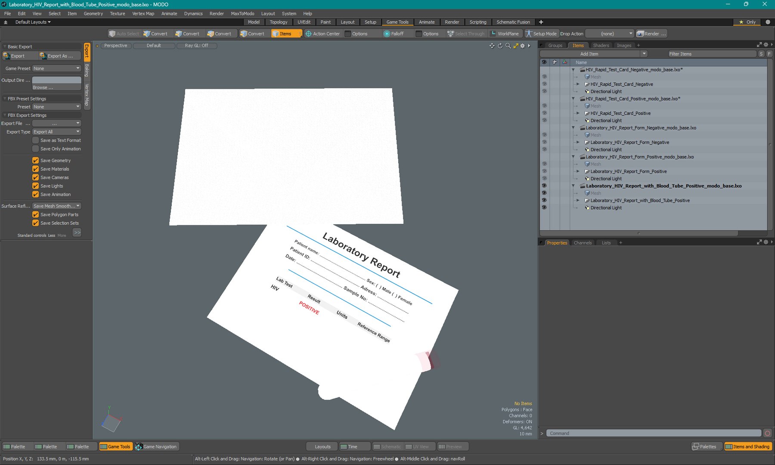Open the Texture menu
Screen dimensions: 775x465
coord(117,14)
